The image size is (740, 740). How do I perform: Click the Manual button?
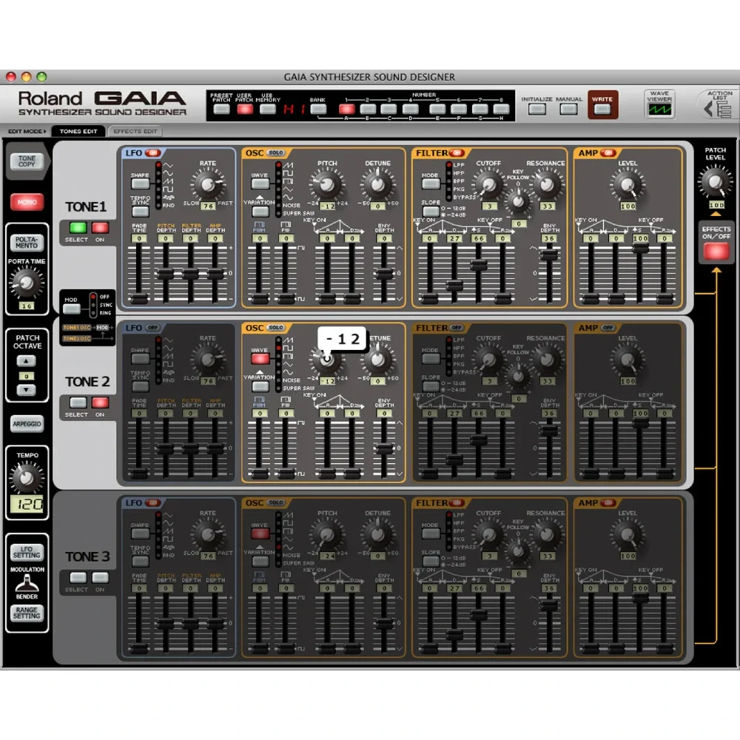coord(568,110)
